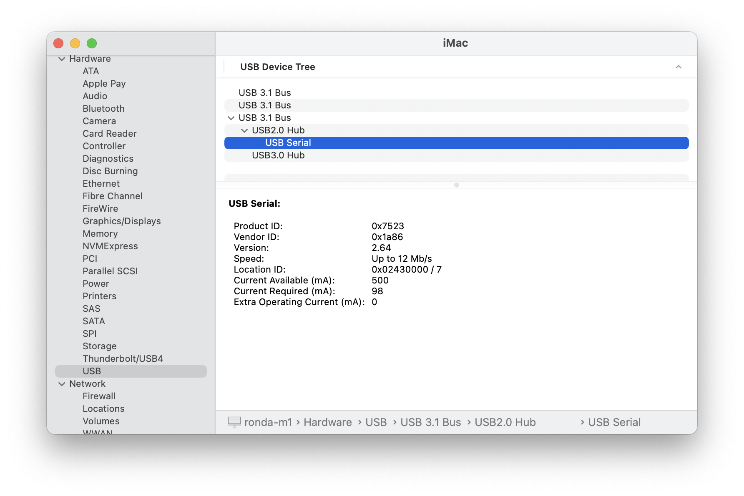The height and width of the screenshot is (496, 744).
Task: Click USB 3.1 Bus in path bar
Action: click(x=430, y=422)
